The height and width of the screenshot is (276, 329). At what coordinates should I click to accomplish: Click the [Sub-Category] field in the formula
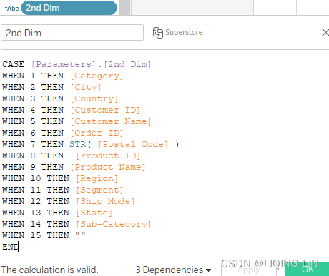(114, 224)
